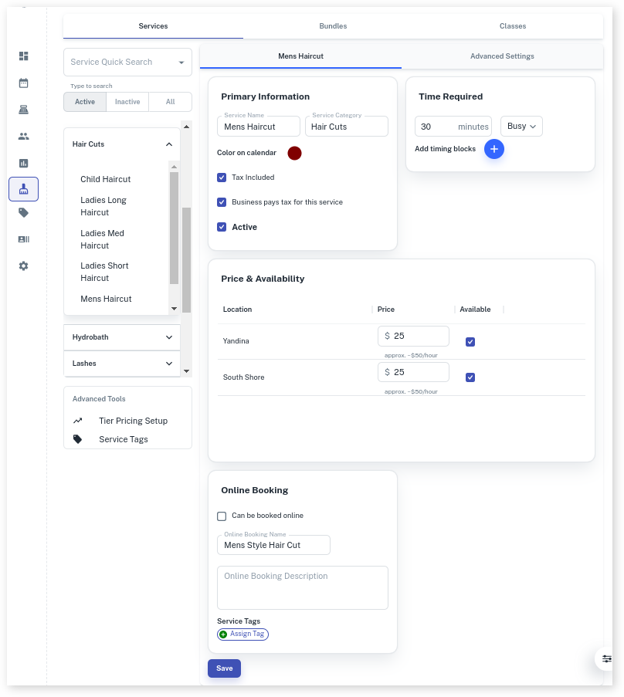Toggle the South Shore Available checkbox
Viewport: 624px width, 697px height.
pos(470,377)
